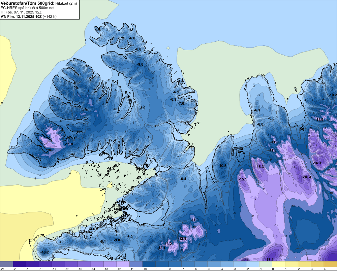337x271 pixels.
Task: Click the valid time line 'VT: Fim. 13.11.2025 10Z'
Action: click(x=21, y=16)
